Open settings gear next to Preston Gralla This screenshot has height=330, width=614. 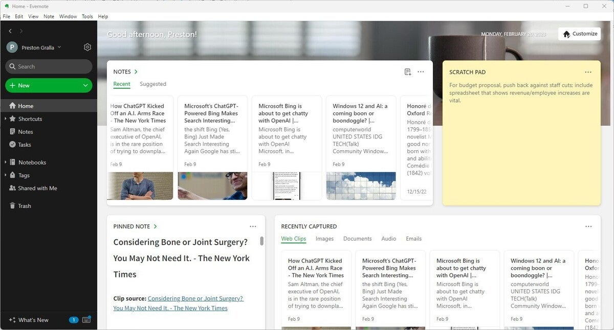coord(87,47)
